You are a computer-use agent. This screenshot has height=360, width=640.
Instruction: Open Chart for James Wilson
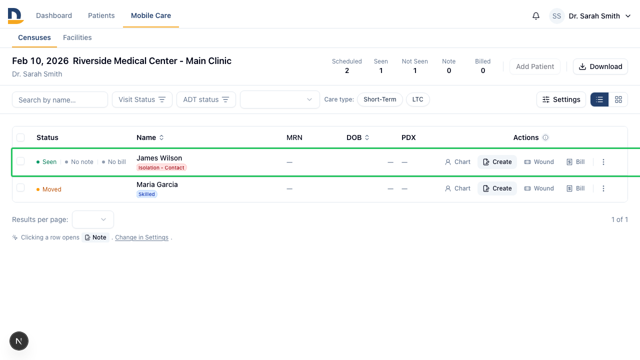point(457,162)
